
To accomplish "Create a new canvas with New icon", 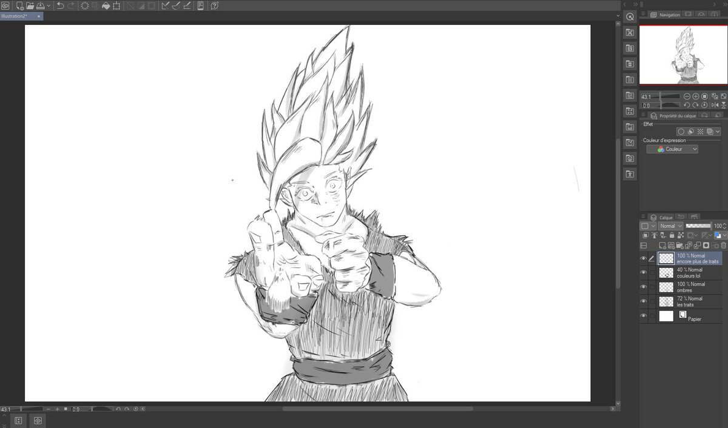I will tap(19, 6).
